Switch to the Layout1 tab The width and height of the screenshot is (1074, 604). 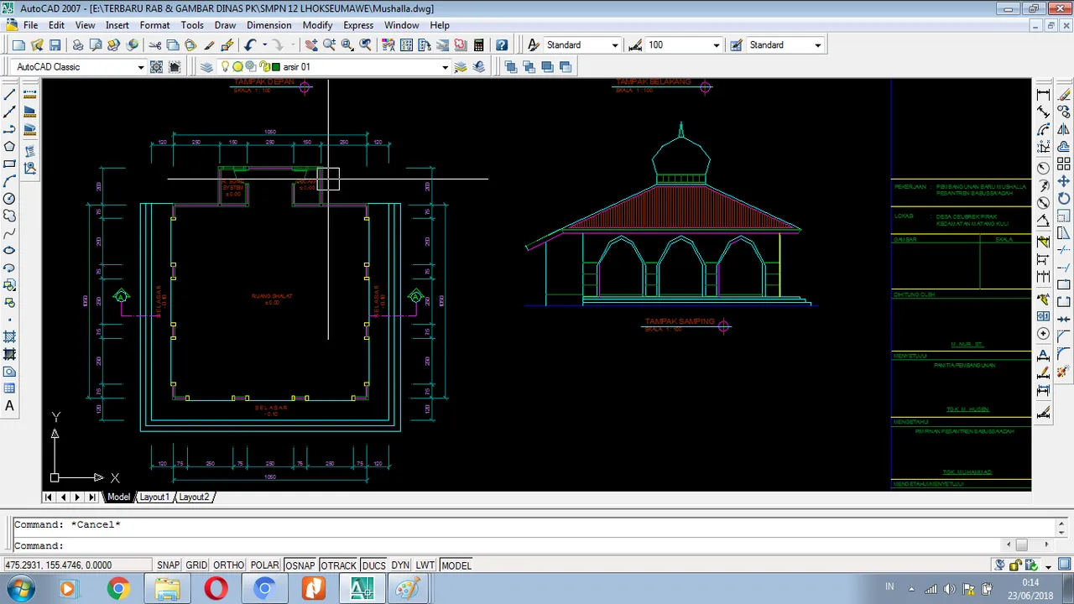(154, 497)
